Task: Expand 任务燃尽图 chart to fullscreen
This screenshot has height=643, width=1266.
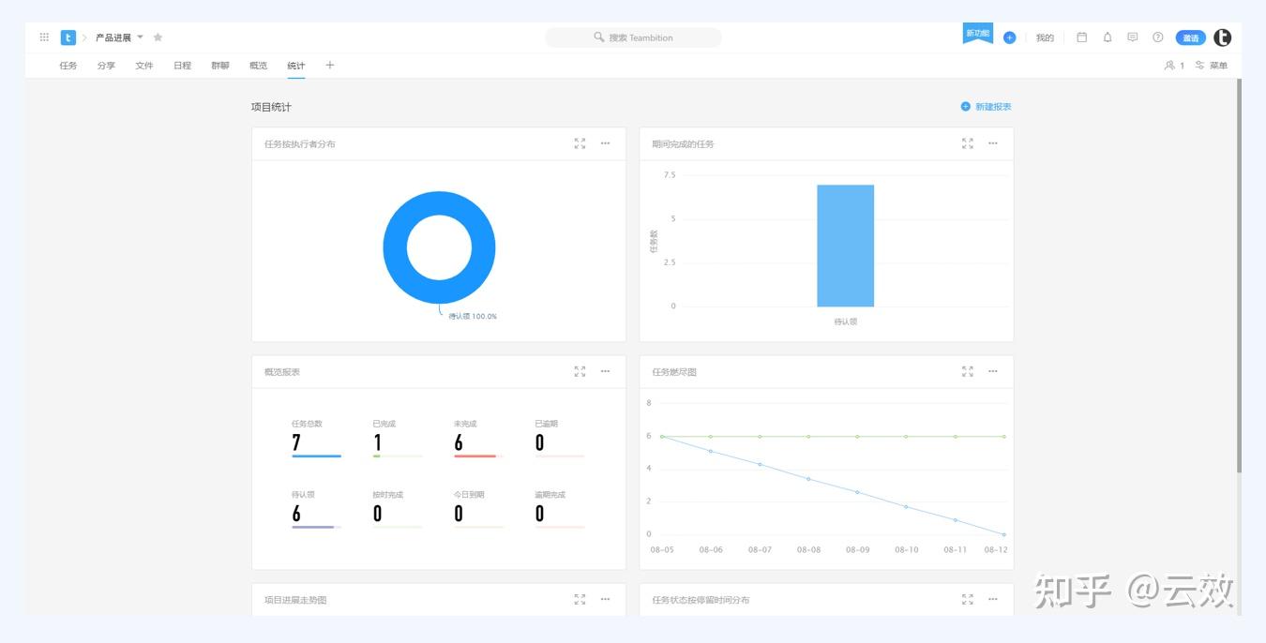Action: coord(967,371)
